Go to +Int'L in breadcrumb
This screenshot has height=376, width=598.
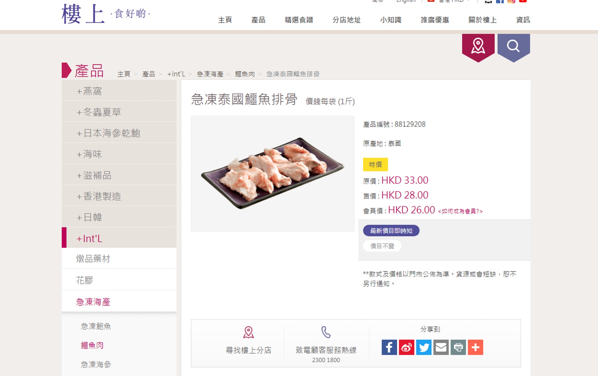[x=176, y=74]
